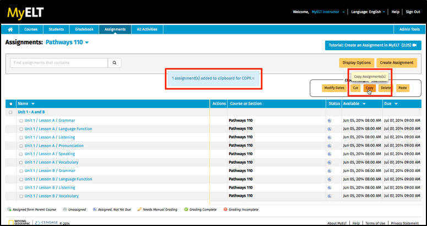
Task: Click the Needs Manual Grading legend icon
Action: coord(139,209)
